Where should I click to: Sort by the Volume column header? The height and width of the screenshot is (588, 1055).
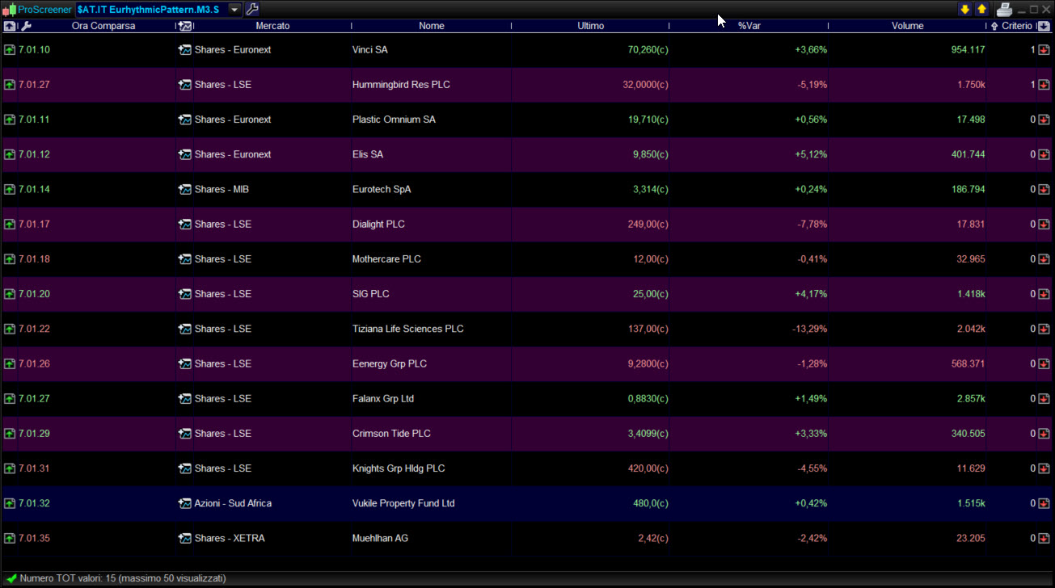tap(908, 26)
